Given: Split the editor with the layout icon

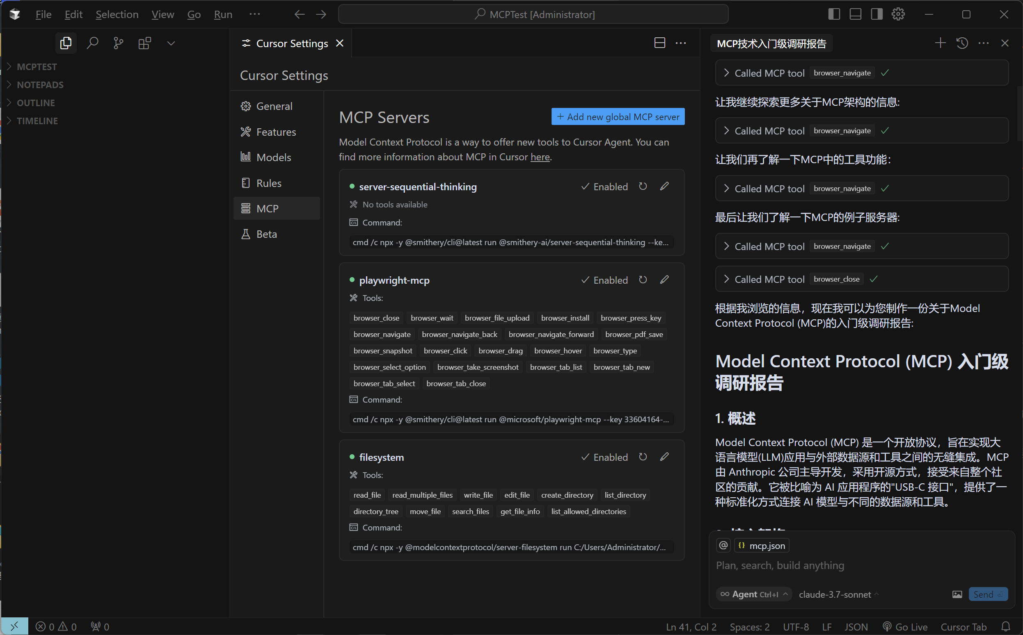Looking at the screenshot, I should (659, 43).
